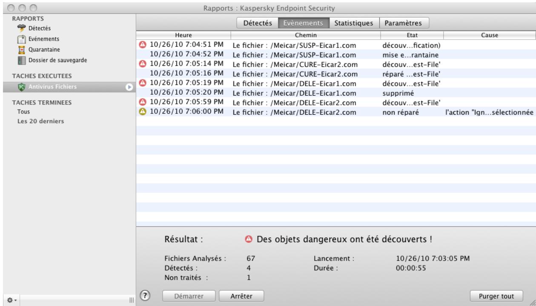536x306 pixels.
Task: Sort by the Chemin column header
Action: [x=305, y=36]
